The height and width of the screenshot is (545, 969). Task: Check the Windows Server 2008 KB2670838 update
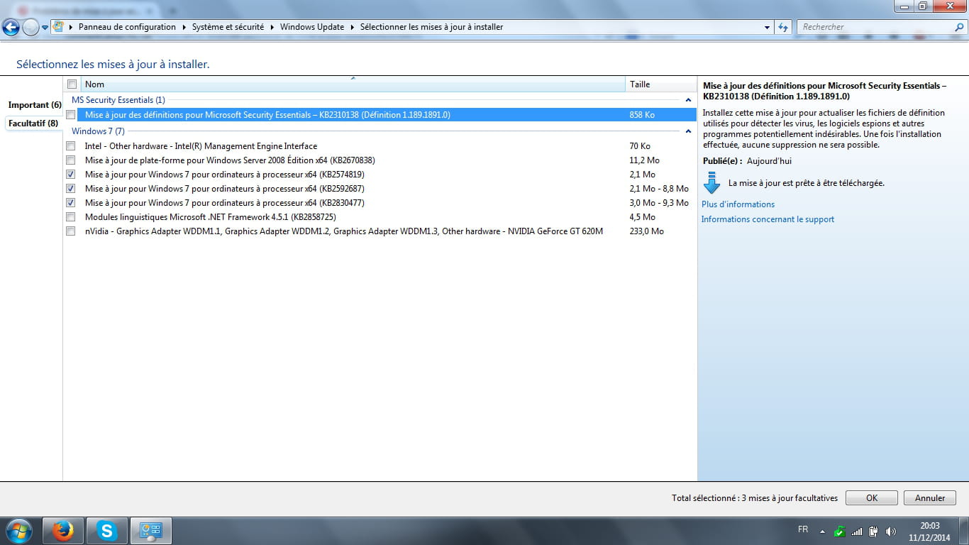pyautogui.click(x=70, y=160)
